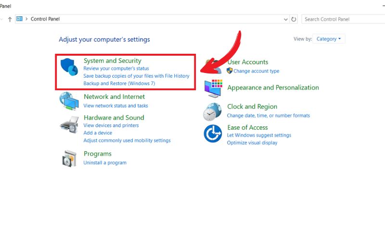Open Clock and Region heading
Image resolution: width=385 pixels, height=240 pixels.
(252, 107)
